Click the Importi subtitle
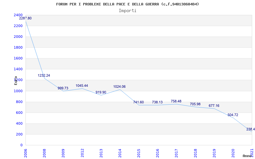The image size is (255, 159). 127,11
